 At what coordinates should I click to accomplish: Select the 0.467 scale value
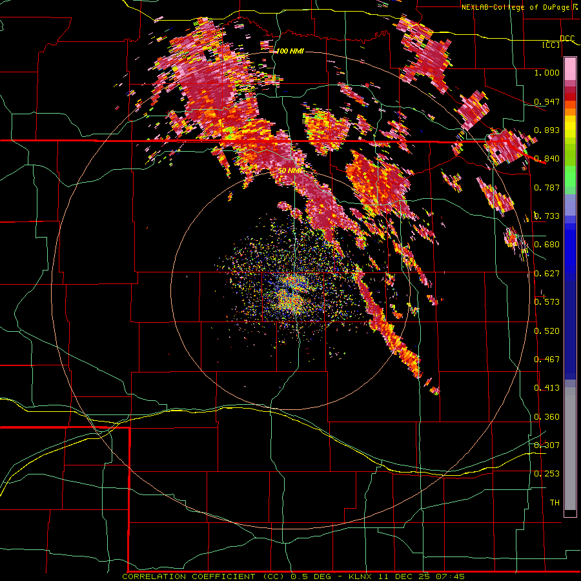click(547, 360)
